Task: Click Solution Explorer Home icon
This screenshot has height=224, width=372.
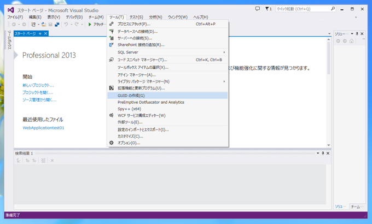Action: coord(351,41)
